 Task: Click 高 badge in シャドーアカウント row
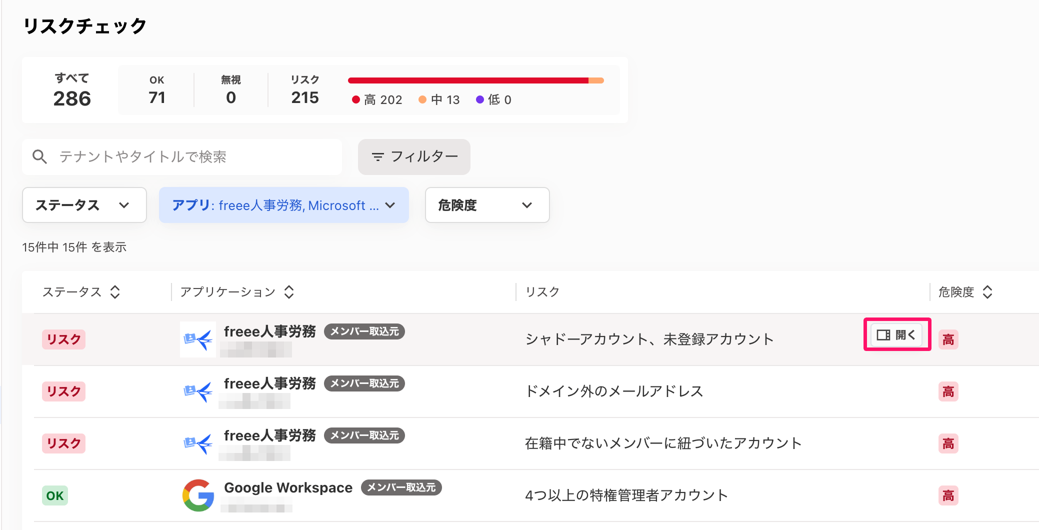point(948,340)
